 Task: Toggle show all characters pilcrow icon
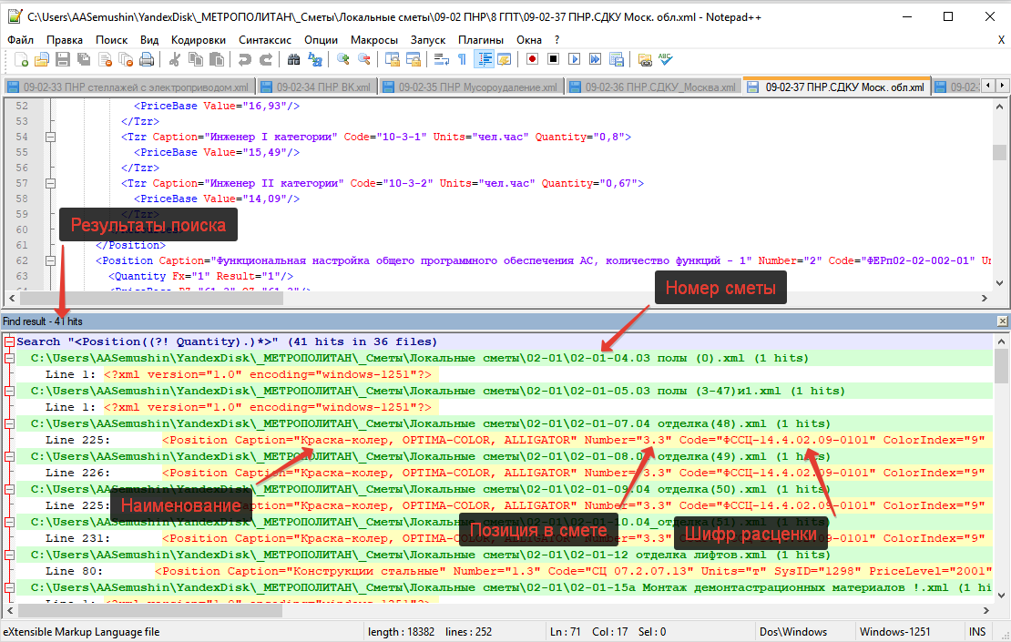point(462,60)
